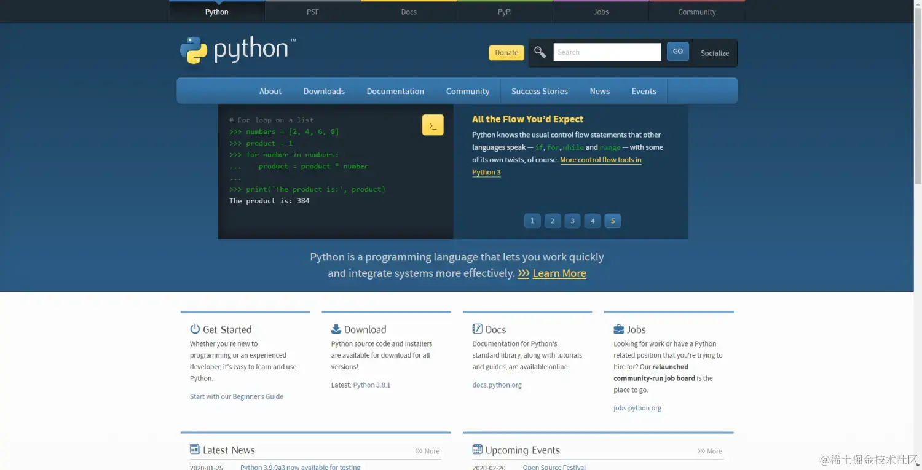Screen dimensions: 922x470
Task: Open 'Python 3.9.0a3 now available' news link
Action: click(301, 467)
